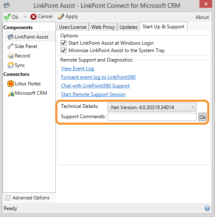Enable the Advanced Options checkbox
The image size is (215, 217).
[x=8, y=198]
